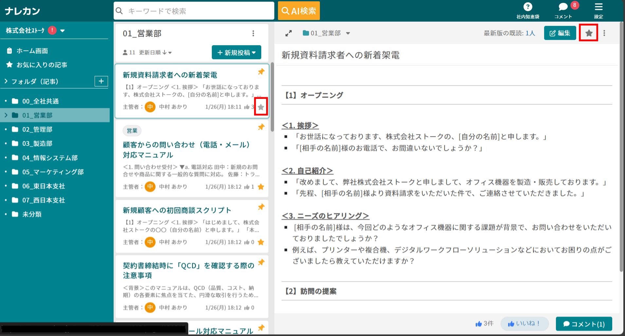Open the コメント(1) button on the article
This screenshot has width=625, height=336.
tap(584, 324)
